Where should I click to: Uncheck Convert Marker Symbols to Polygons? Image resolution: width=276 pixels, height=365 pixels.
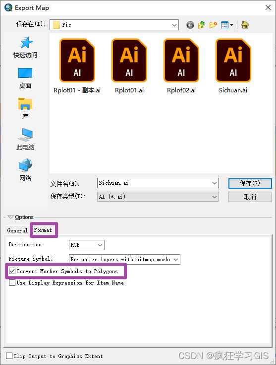point(12,271)
